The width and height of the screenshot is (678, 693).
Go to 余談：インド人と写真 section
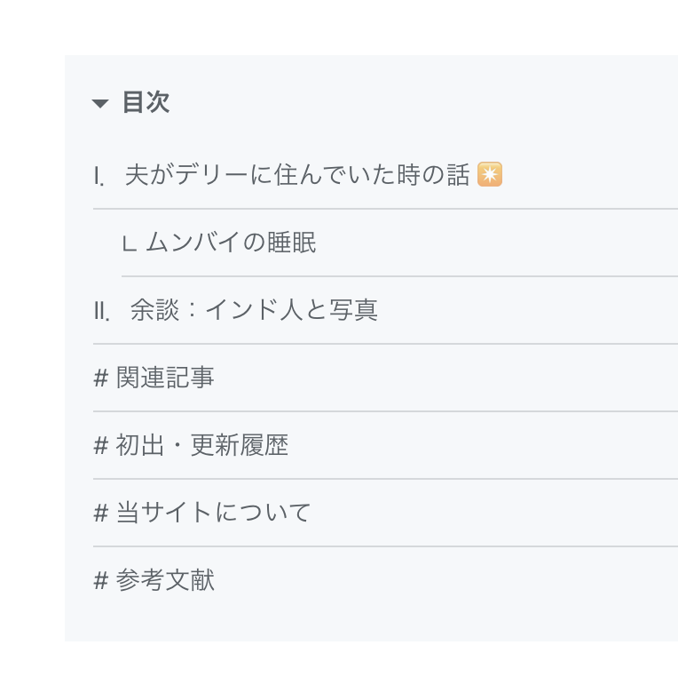pyautogui.click(x=254, y=310)
